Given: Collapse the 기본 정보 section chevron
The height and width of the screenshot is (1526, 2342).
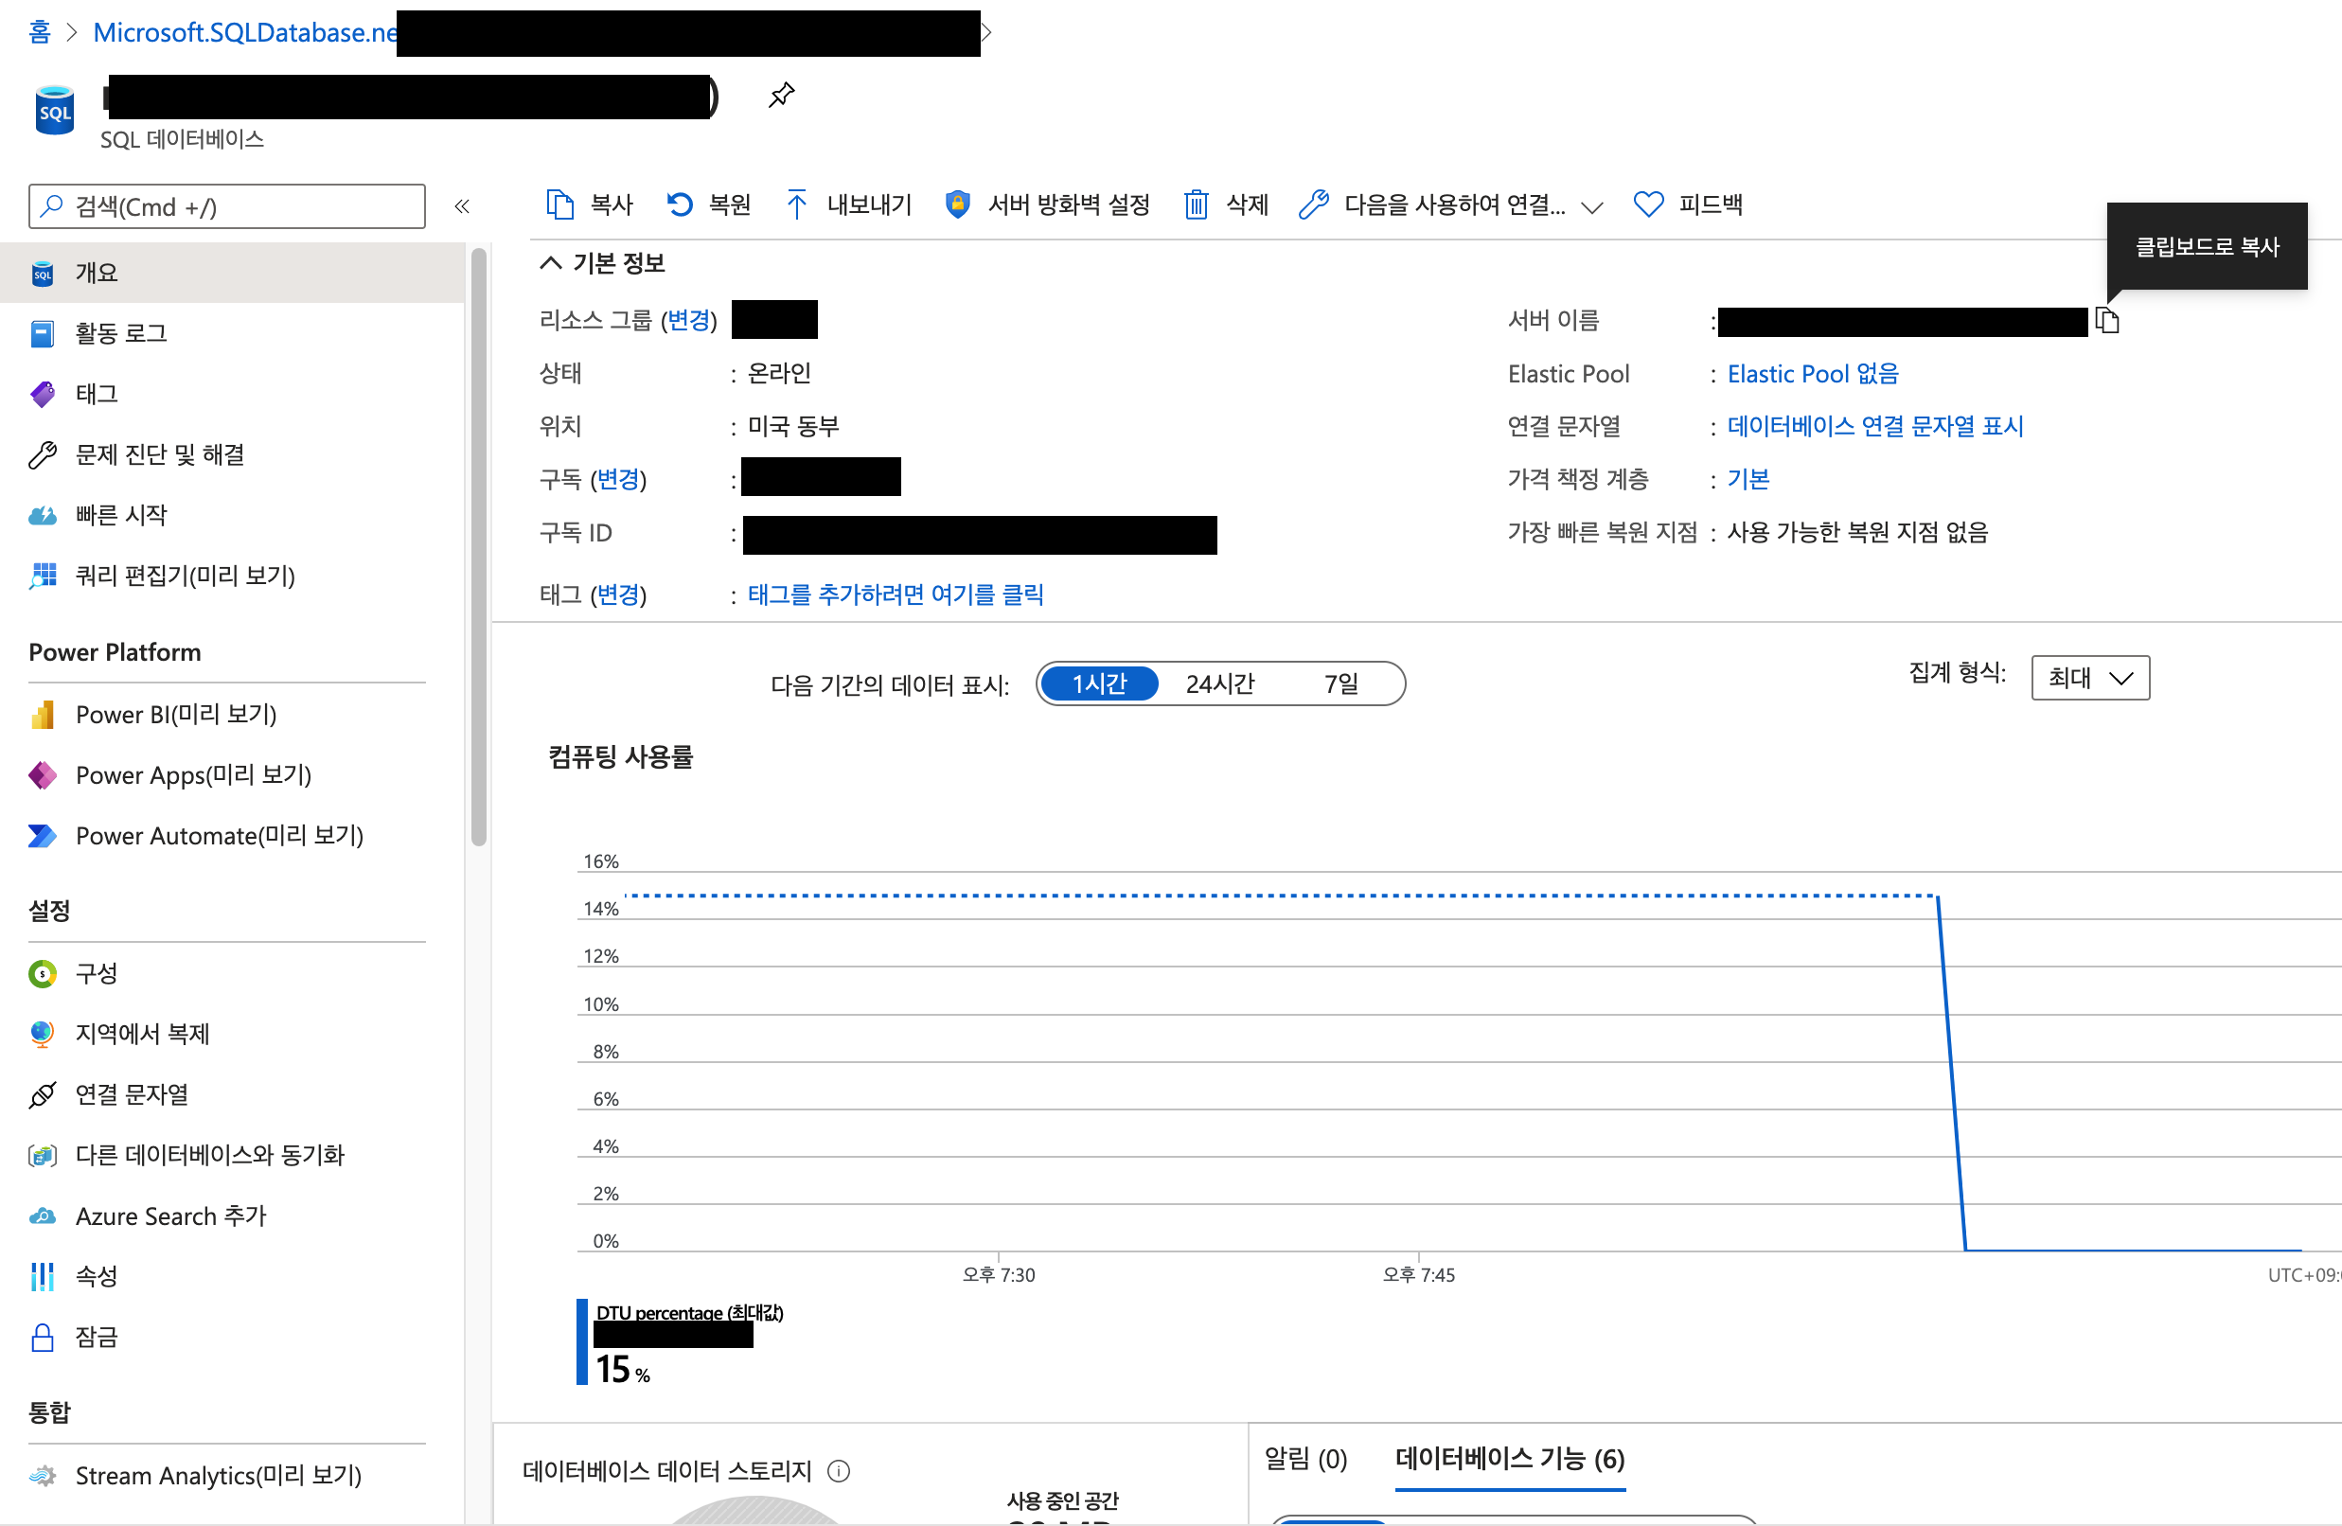Looking at the screenshot, I should (x=551, y=263).
